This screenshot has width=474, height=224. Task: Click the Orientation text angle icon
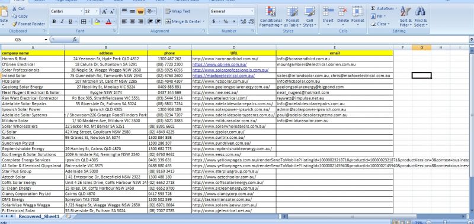pos(150,11)
